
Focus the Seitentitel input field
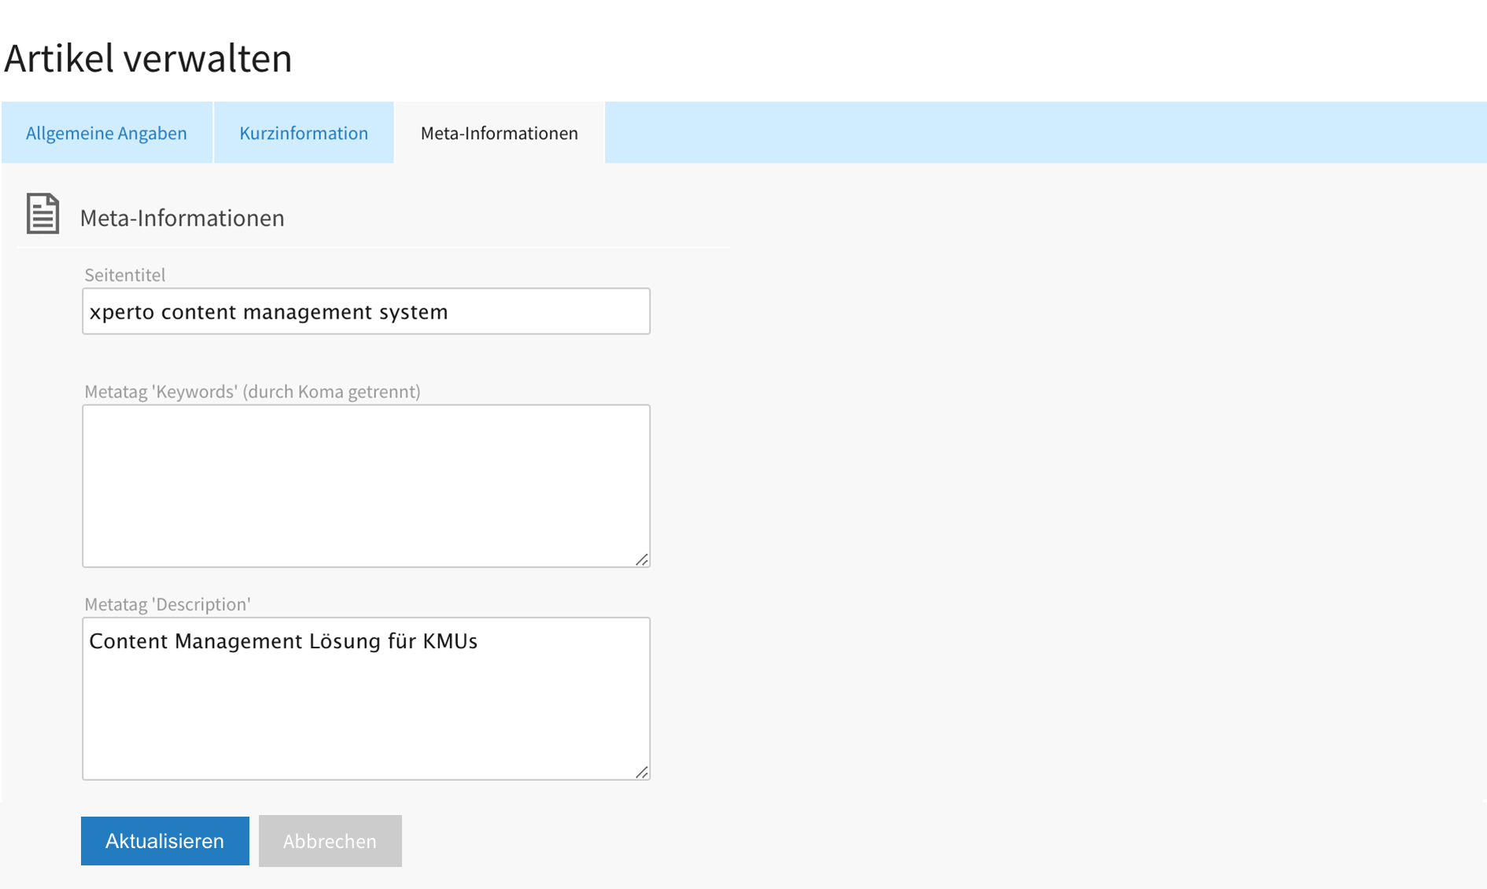click(x=366, y=312)
